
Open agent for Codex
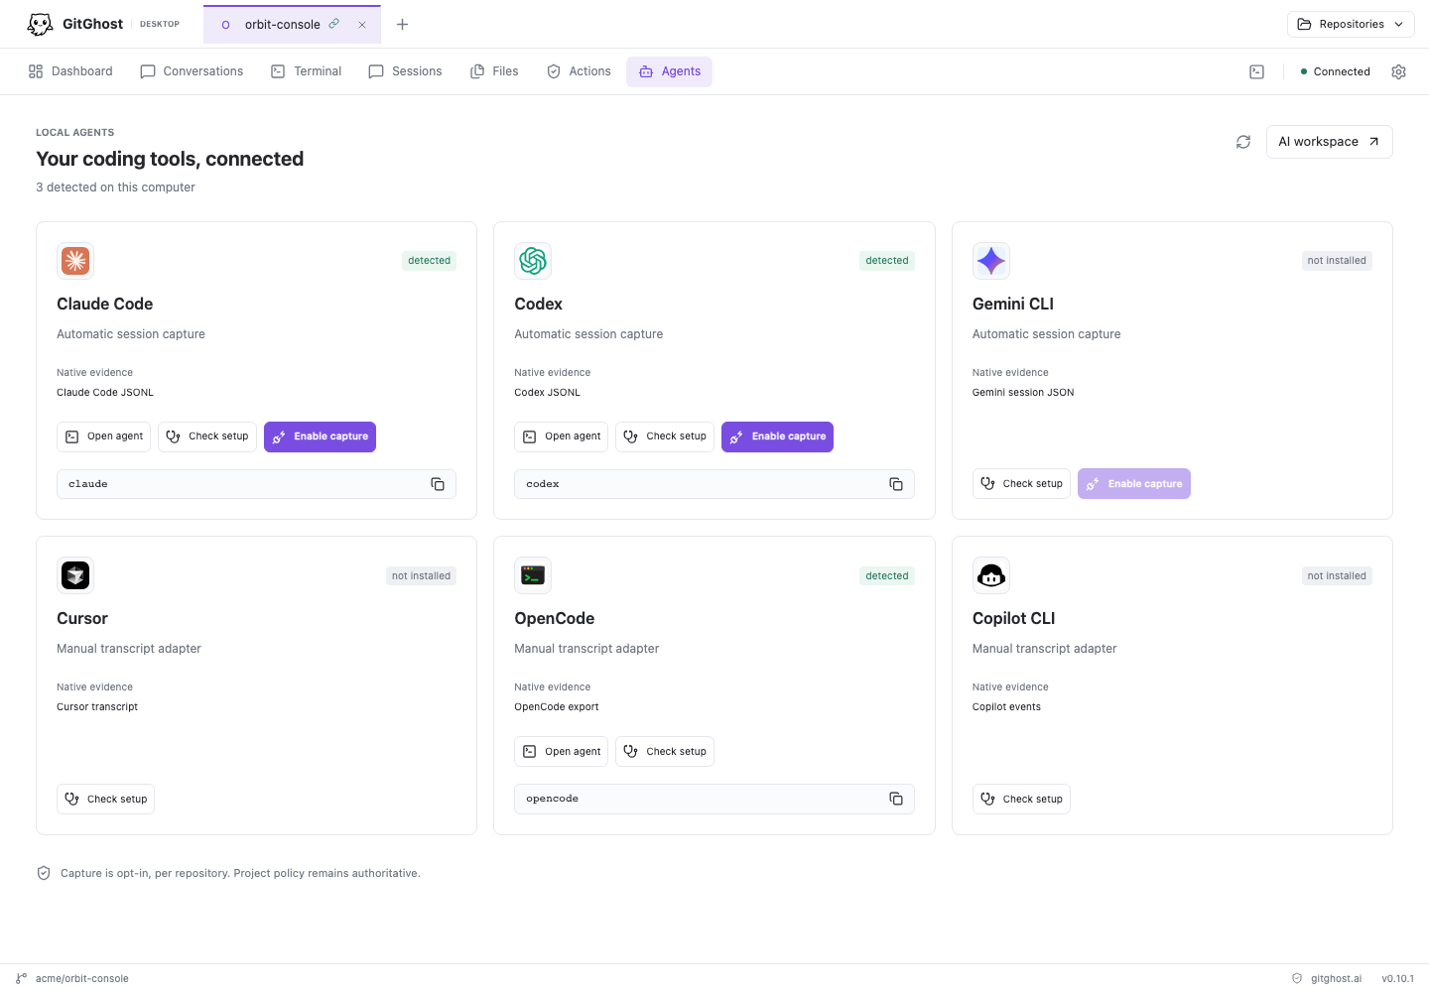pyautogui.click(x=562, y=436)
